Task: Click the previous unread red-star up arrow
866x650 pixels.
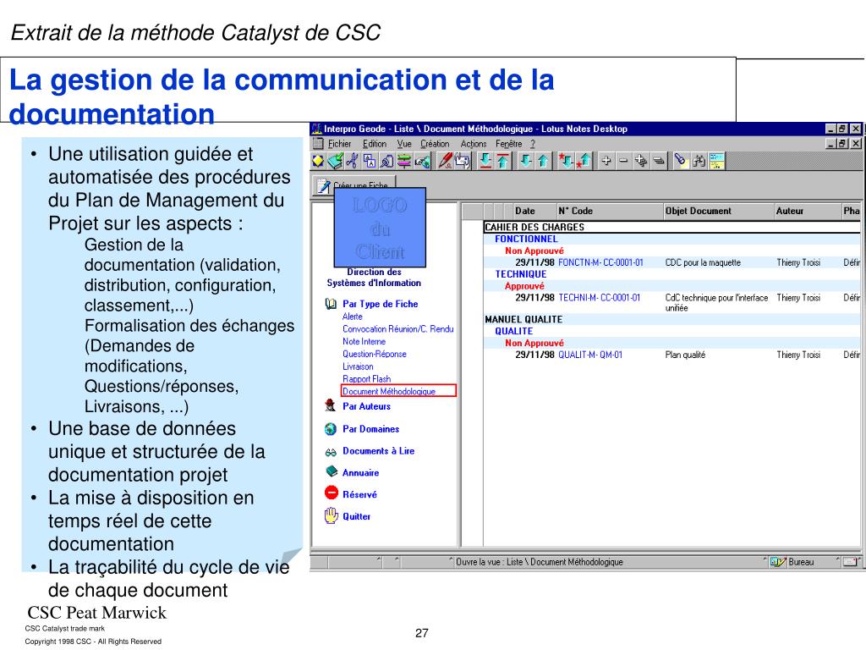Action: pyautogui.click(x=584, y=161)
